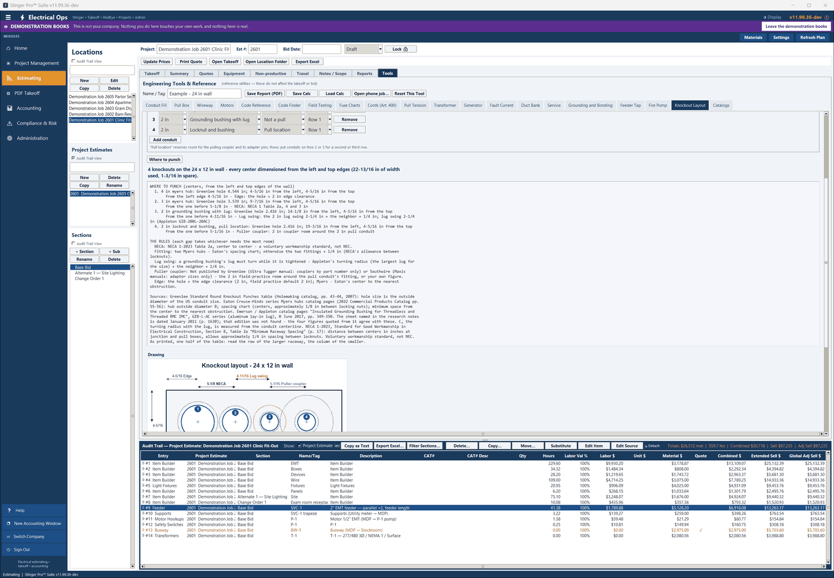The width and height of the screenshot is (834, 578).
Task: Open the Draft status dropdown
Action: 380,49
